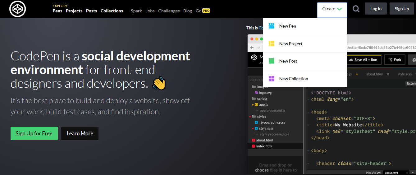Open Collections in the top navigation

tap(112, 11)
